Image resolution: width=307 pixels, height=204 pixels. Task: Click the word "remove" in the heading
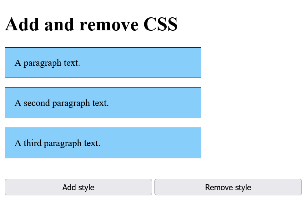coord(109,24)
